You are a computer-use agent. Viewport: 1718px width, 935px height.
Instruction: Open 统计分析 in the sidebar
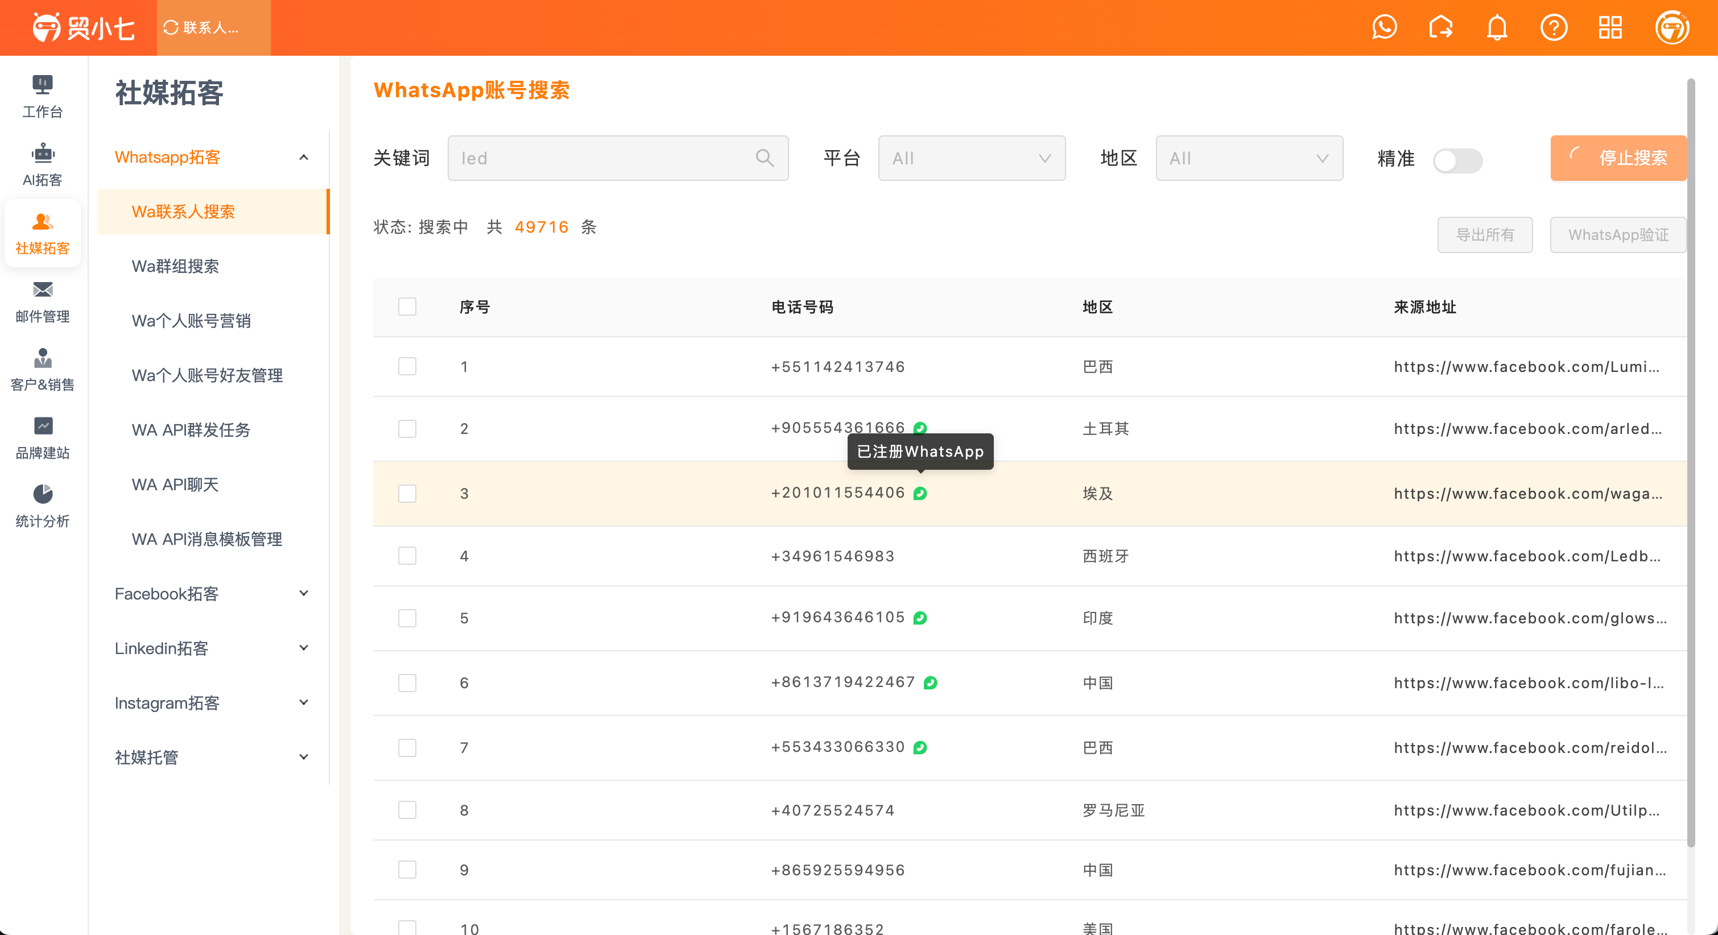point(43,506)
